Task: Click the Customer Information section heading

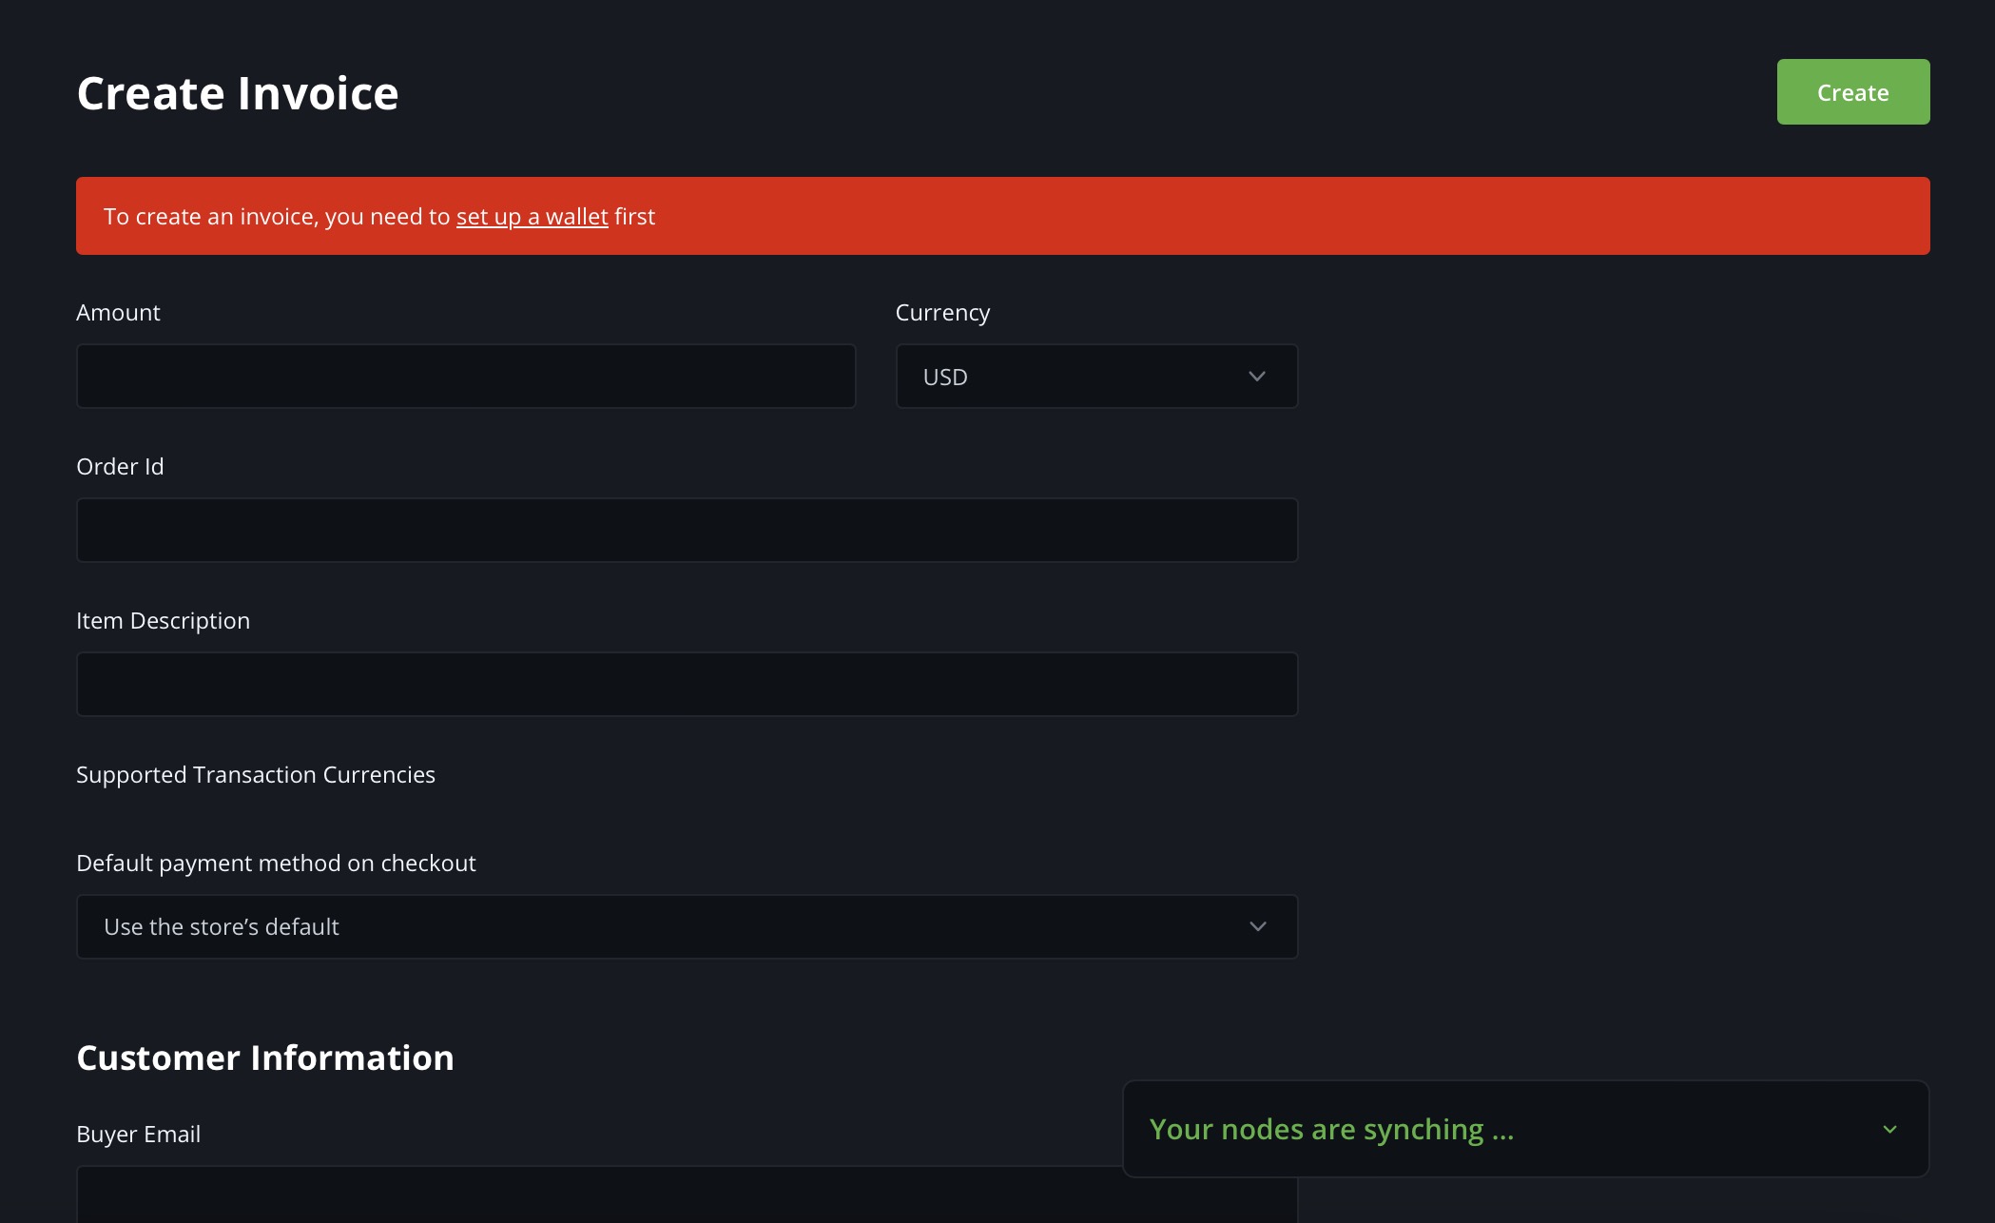Action: (x=265, y=1057)
